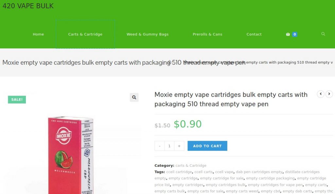Click the Moxie product box image
The height and width of the screenshot is (194, 335).
[71, 155]
